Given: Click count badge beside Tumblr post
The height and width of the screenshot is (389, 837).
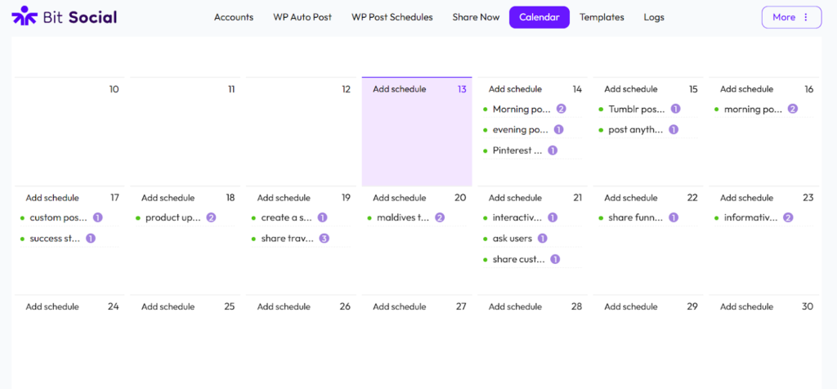Looking at the screenshot, I should point(675,109).
